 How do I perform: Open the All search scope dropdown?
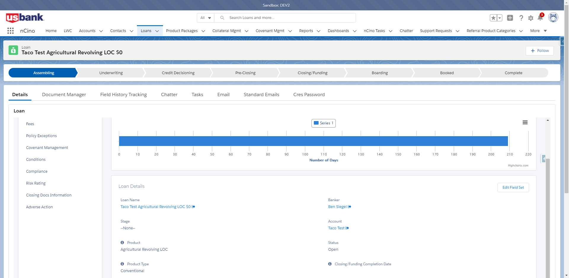205,18
